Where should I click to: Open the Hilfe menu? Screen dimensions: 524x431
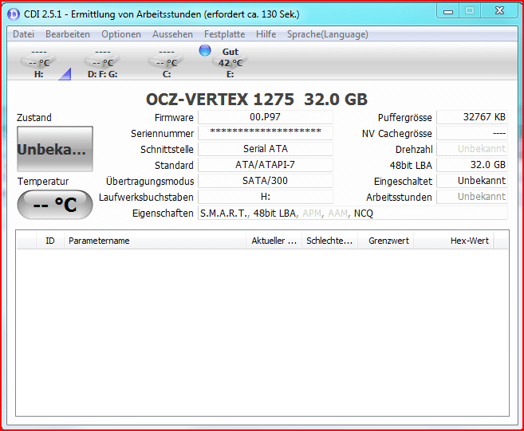pyautogui.click(x=266, y=34)
